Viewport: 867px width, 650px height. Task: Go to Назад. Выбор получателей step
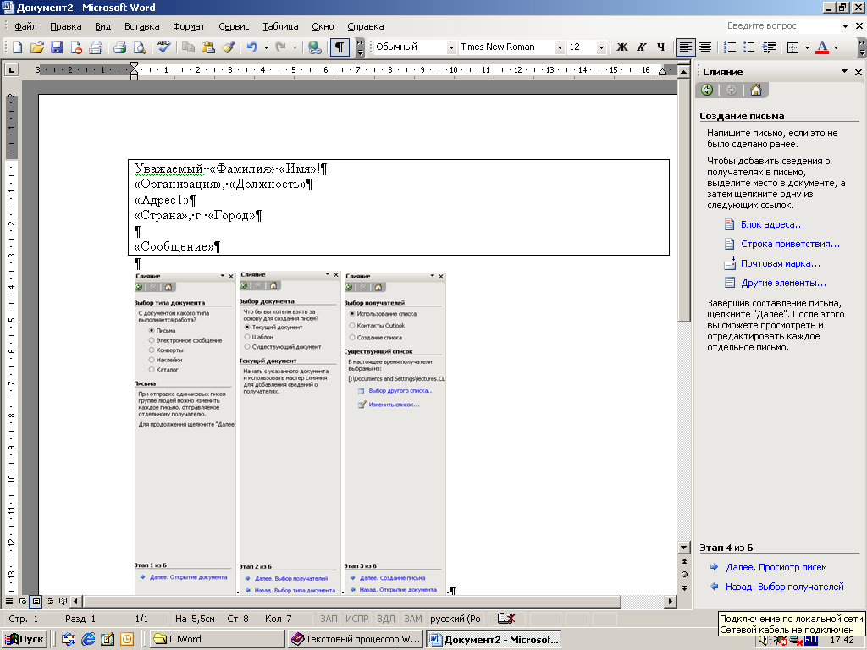pyautogui.click(x=785, y=587)
